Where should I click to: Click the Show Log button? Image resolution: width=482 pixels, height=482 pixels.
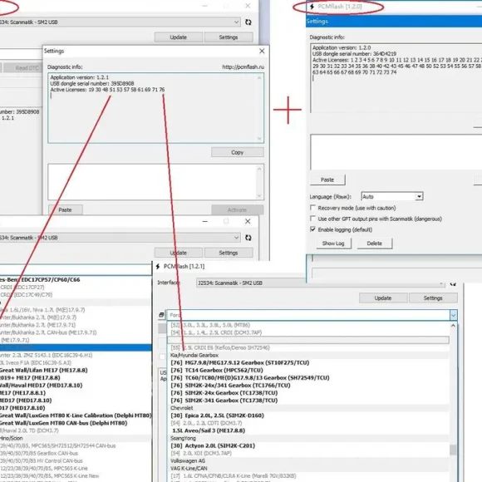[333, 243]
